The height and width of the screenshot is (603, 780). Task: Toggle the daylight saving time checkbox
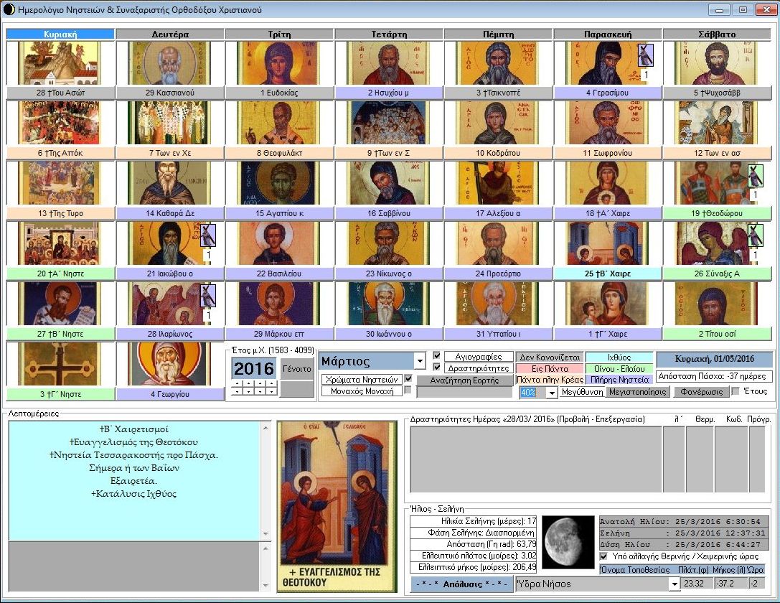coord(604,556)
